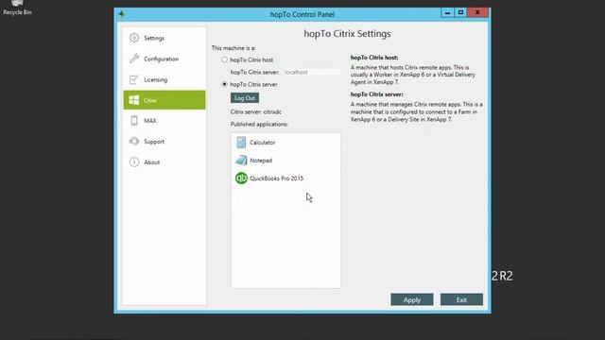Viewport: 605px width, 340px height.
Task: Open the MAX tab label
Action: click(150, 121)
